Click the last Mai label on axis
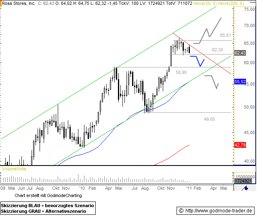265x216 pixels. (x=224, y=188)
